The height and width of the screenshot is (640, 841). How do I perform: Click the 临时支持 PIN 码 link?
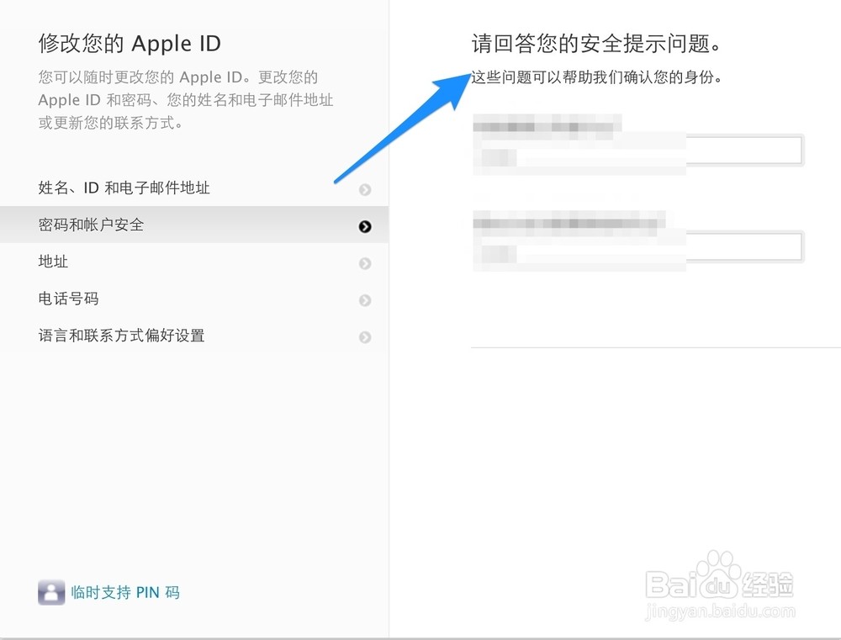(x=125, y=592)
